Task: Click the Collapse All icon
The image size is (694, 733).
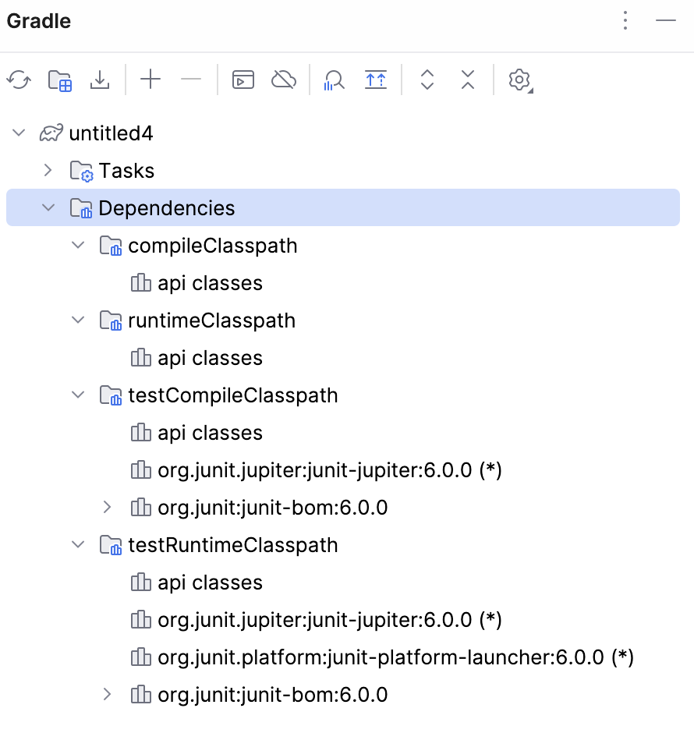Action: point(468,80)
